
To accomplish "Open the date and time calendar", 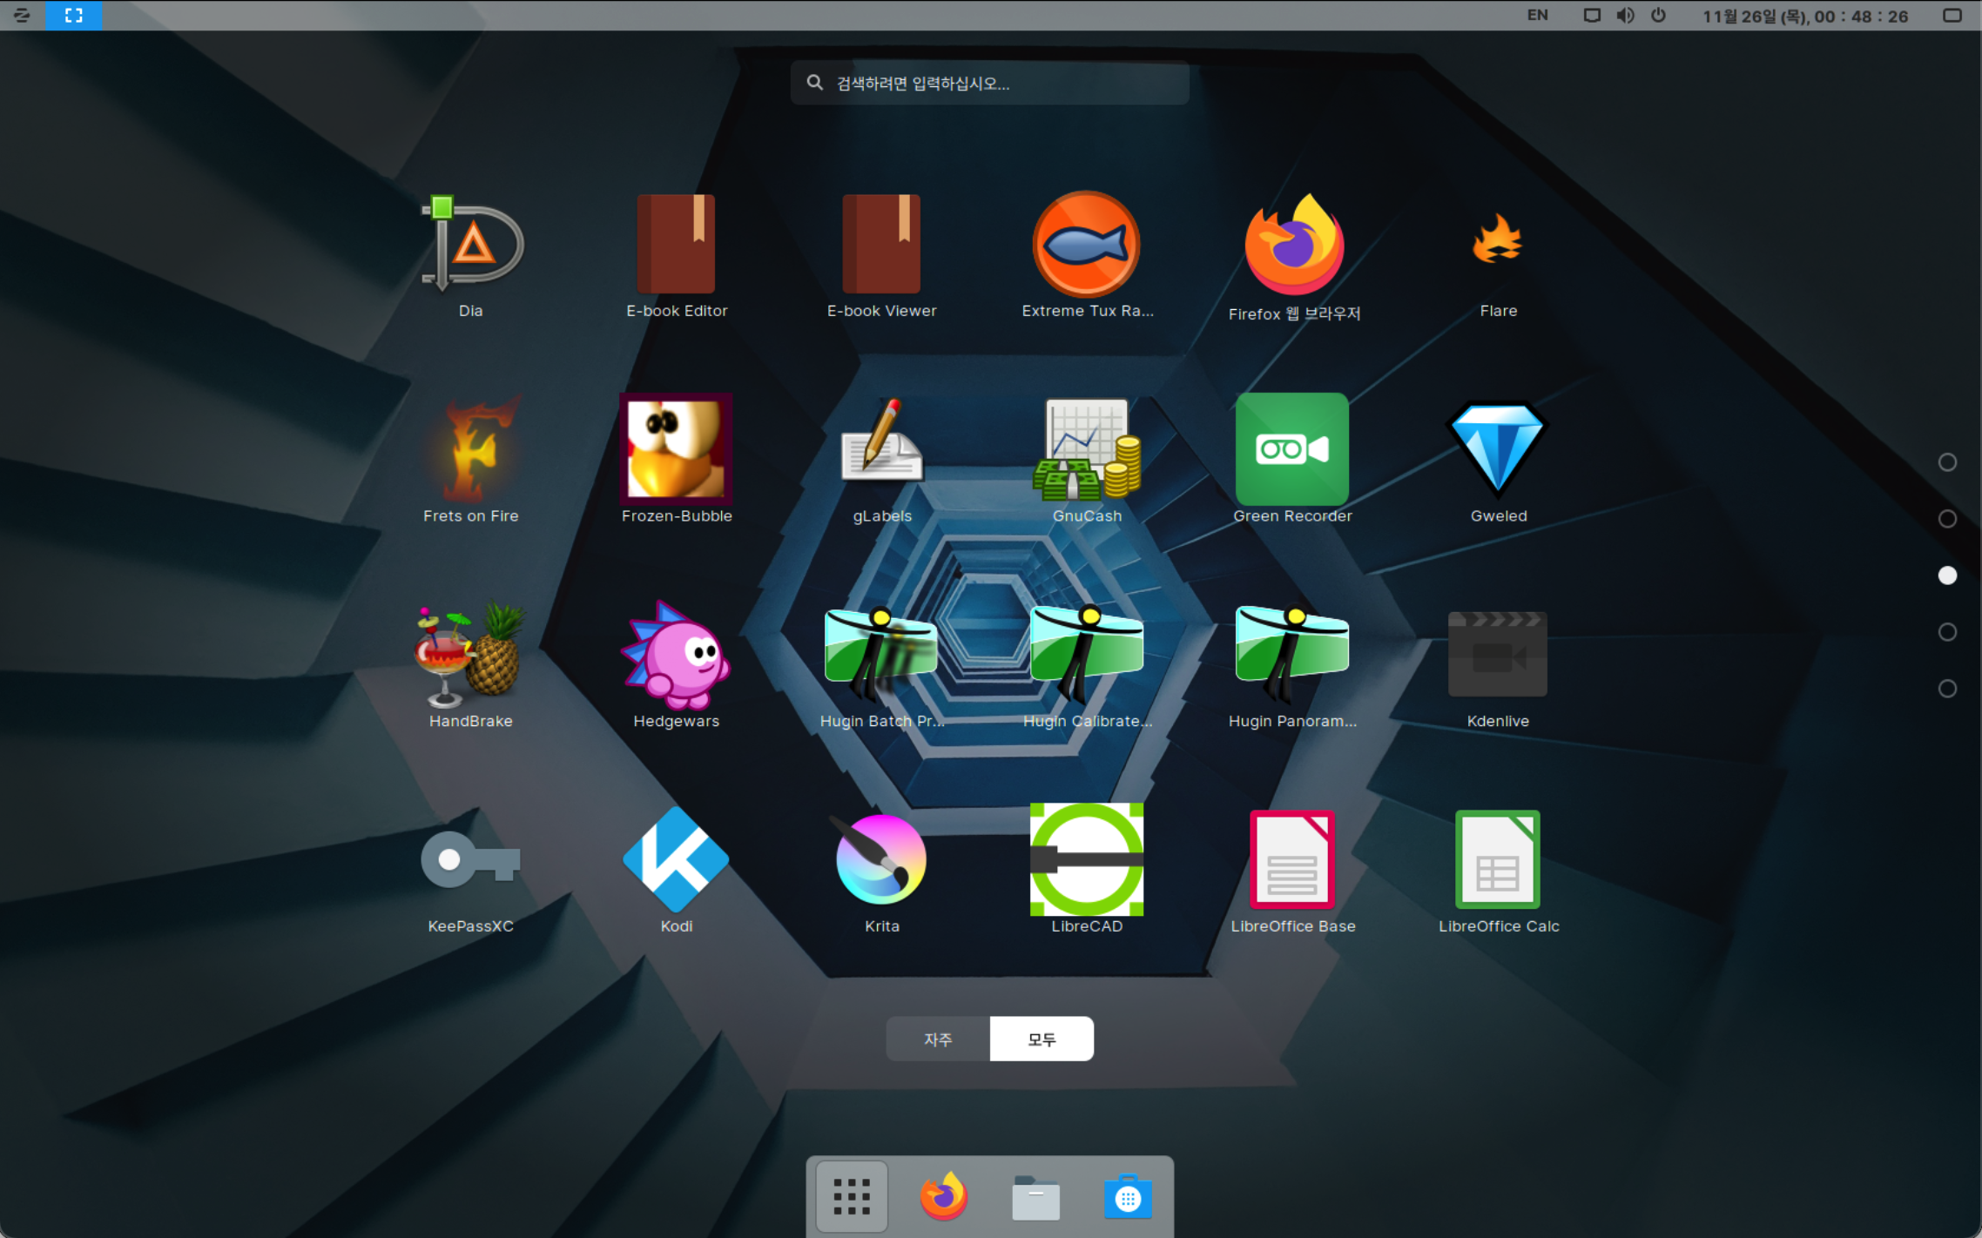I will 1805,16.
